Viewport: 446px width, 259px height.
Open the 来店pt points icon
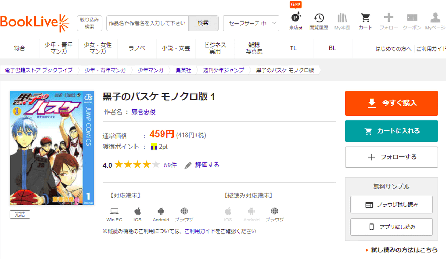[x=295, y=21]
